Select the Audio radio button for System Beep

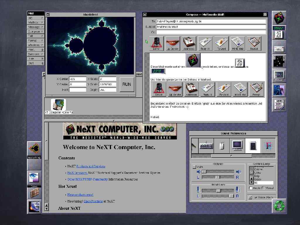coord(251,188)
